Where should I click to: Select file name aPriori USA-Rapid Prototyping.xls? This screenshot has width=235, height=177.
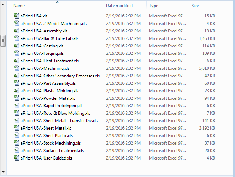click(52, 106)
